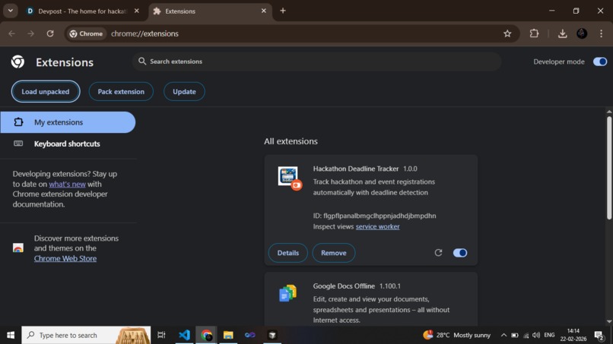Open Details for Hackathon Deadline Tracker

[x=287, y=253]
